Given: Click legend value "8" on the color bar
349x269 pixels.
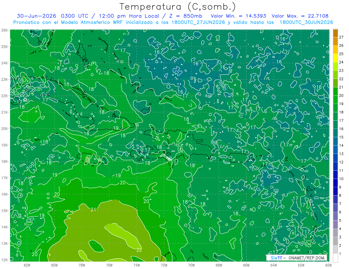Looking at the screenshot, I should 340,195.
